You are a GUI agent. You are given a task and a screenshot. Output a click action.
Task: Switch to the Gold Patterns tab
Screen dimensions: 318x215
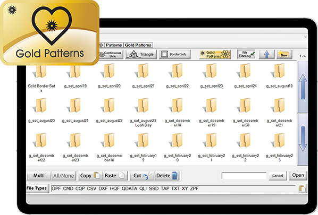point(138,45)
